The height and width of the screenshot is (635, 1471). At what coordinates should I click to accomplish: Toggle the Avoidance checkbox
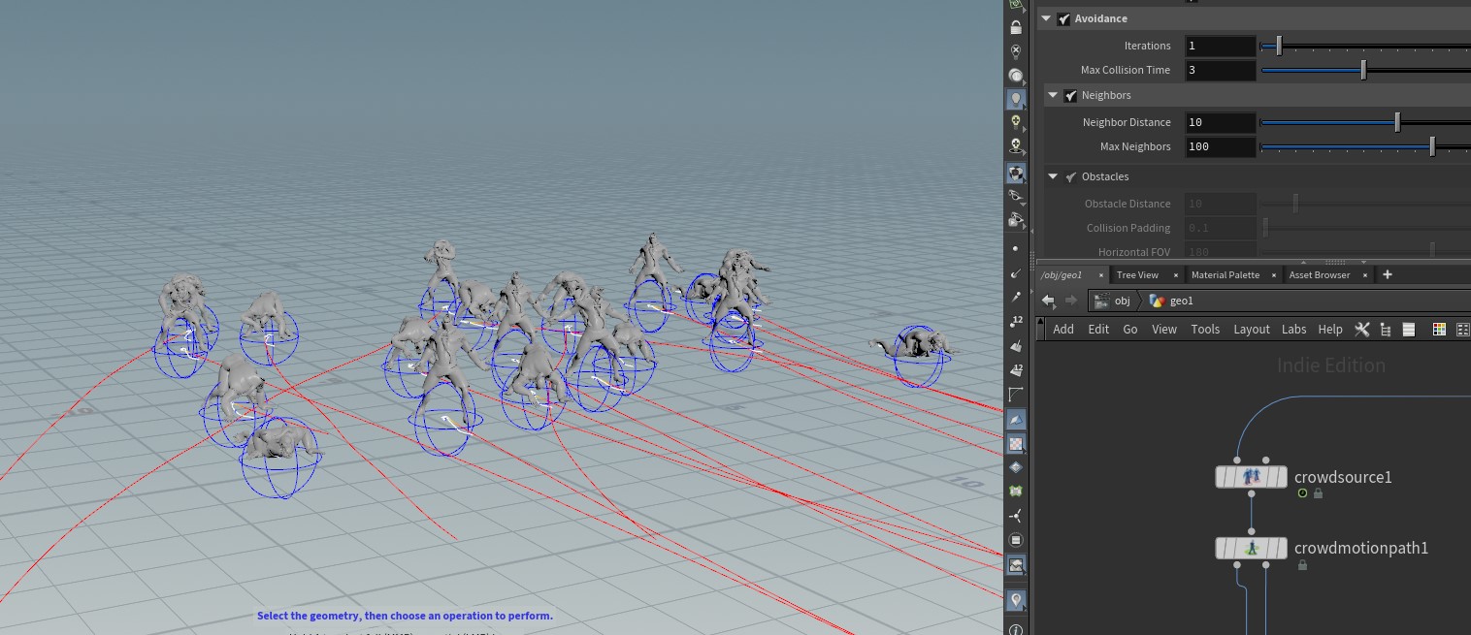(1064, 19)
